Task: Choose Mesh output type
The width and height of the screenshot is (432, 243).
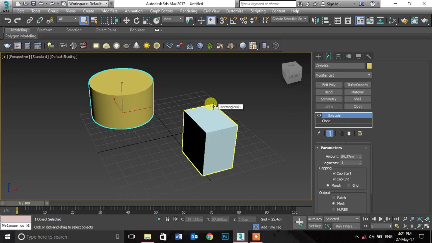Action: tap(333, 204)
